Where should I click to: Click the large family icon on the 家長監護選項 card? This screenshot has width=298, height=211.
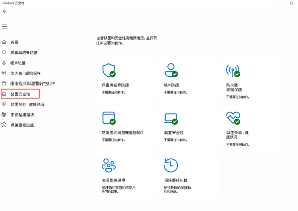(x=109, y=165)
